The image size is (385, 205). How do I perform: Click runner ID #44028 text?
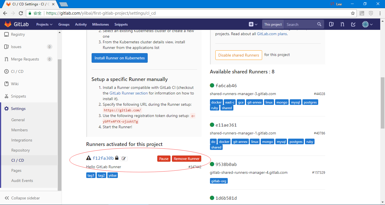320,94
